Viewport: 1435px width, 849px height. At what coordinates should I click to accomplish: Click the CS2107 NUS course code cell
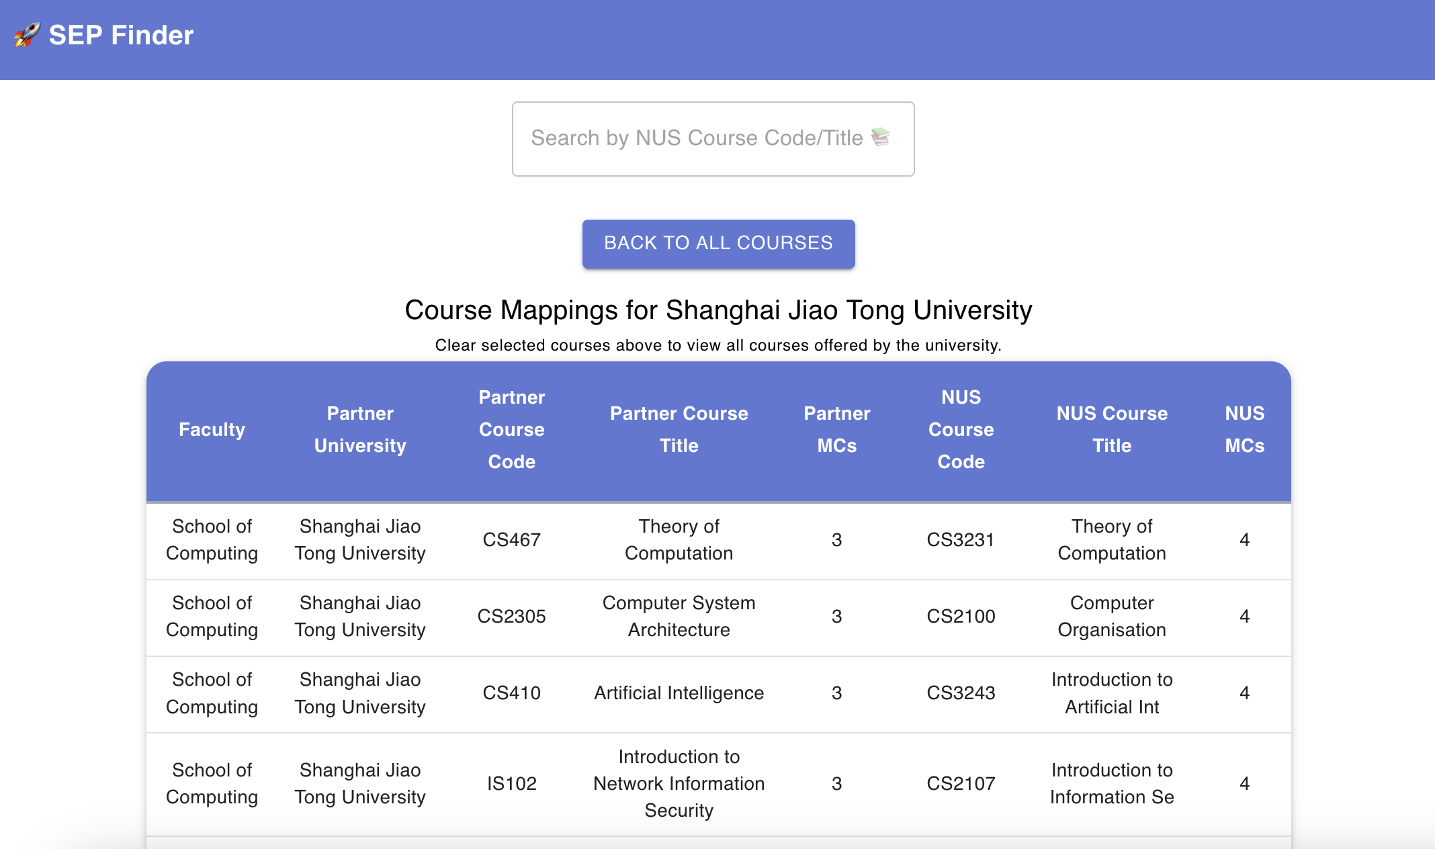click(x=961, y=784)
